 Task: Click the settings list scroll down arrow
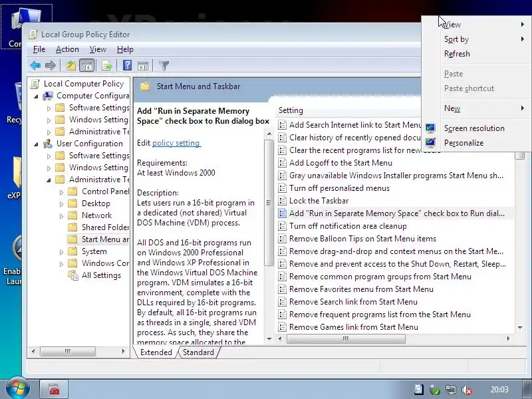(x=520, y=327)
